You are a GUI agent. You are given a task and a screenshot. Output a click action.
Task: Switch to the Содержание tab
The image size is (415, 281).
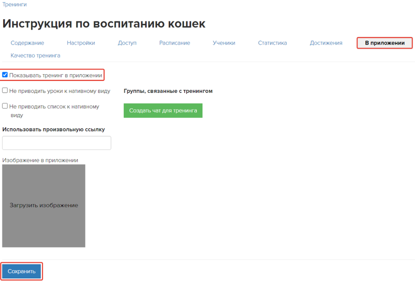[27, 43]
